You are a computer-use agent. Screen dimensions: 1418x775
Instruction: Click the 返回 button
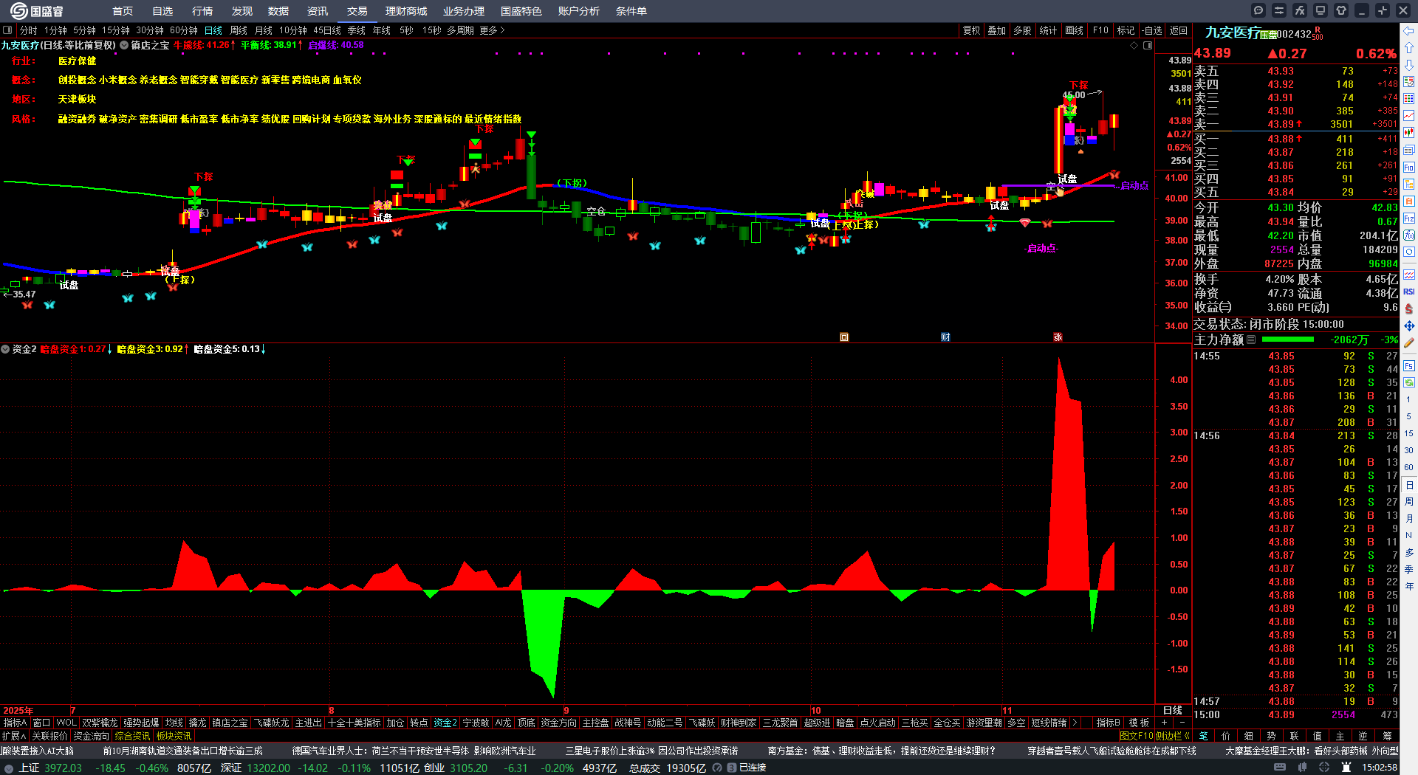(x=1179, y=30)
